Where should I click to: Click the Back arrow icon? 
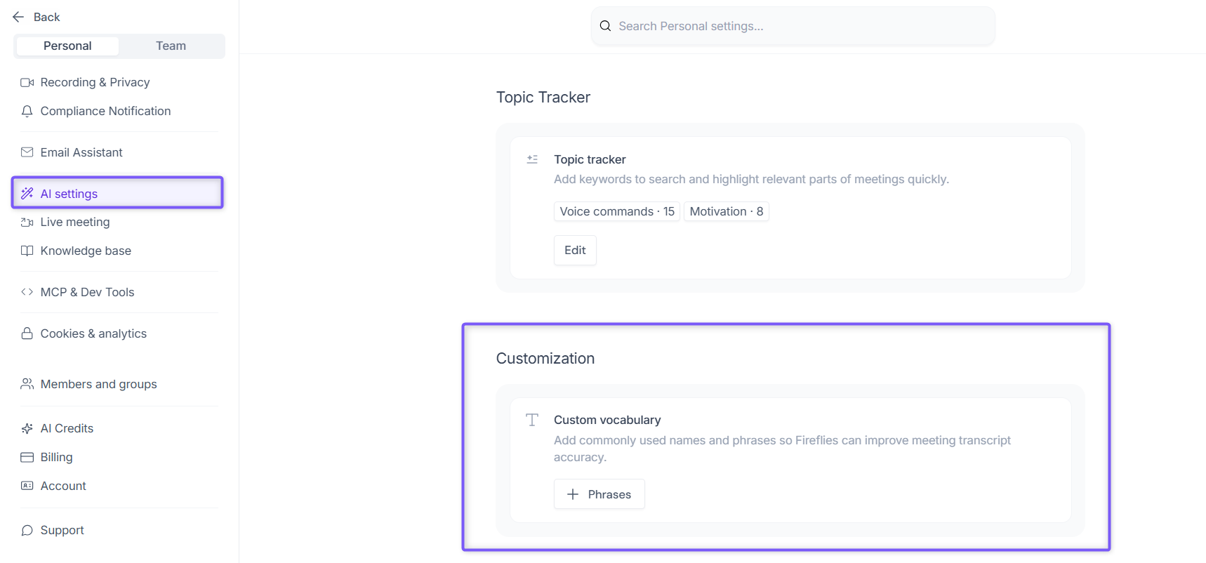click(x=18, y=17)
